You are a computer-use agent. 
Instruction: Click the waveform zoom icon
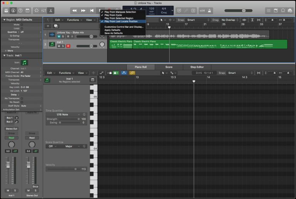point(244,20)
